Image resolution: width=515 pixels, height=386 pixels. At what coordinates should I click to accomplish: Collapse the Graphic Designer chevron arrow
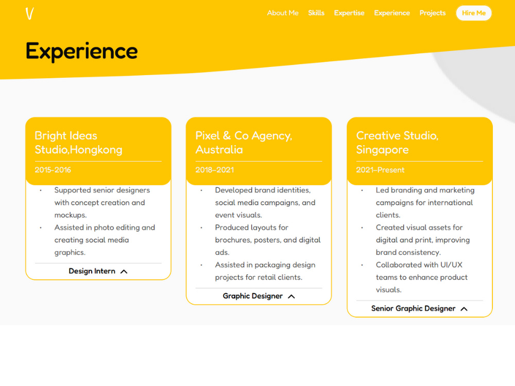point(291,296)
